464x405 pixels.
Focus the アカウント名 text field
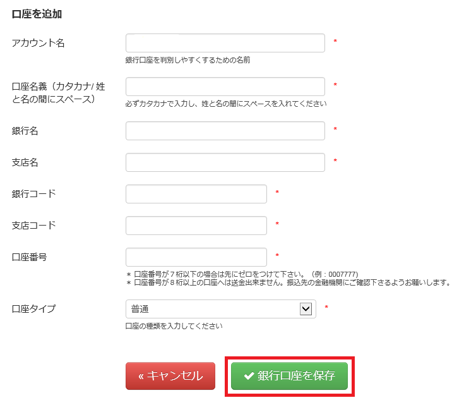pos(225,43)
